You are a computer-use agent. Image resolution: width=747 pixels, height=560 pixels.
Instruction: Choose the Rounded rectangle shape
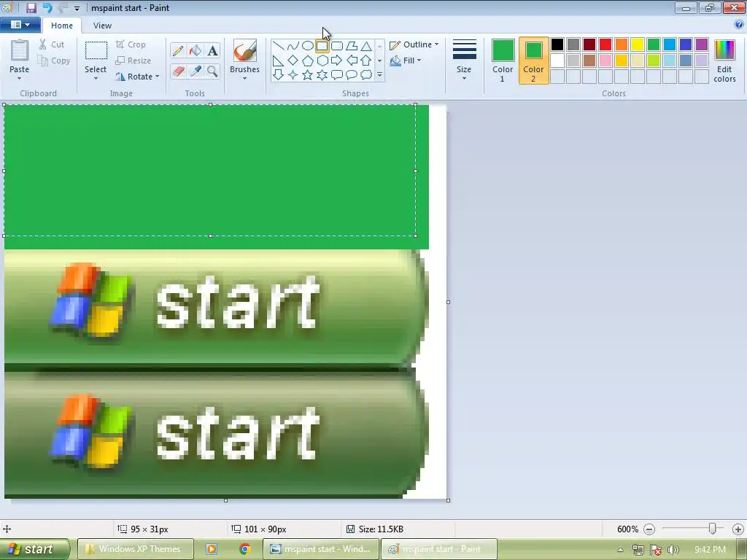coord(337,46)
